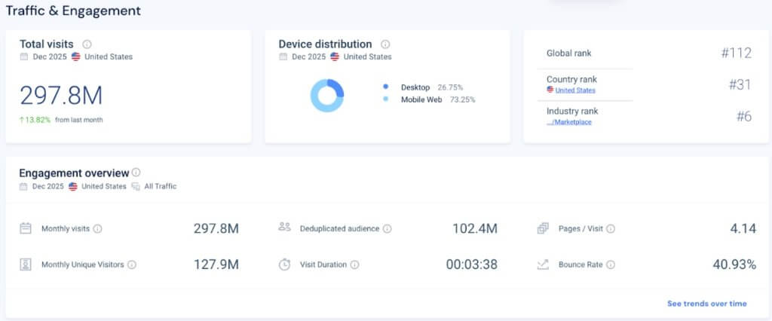This screenshot has height=321, width=772.
Task: Click info icon next to Visit Duration
Action: click(x=354, y=264)
